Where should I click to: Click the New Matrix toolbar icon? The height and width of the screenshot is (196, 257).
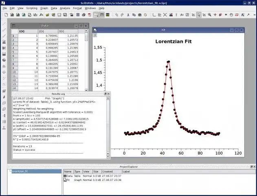coord(18,15)
